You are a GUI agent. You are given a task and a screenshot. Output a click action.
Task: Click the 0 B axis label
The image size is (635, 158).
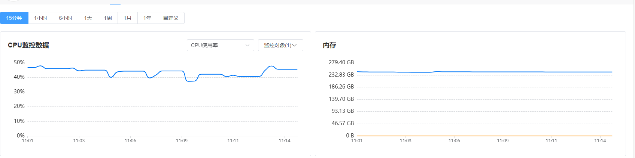pyautogui.click(x=350, y=136)
